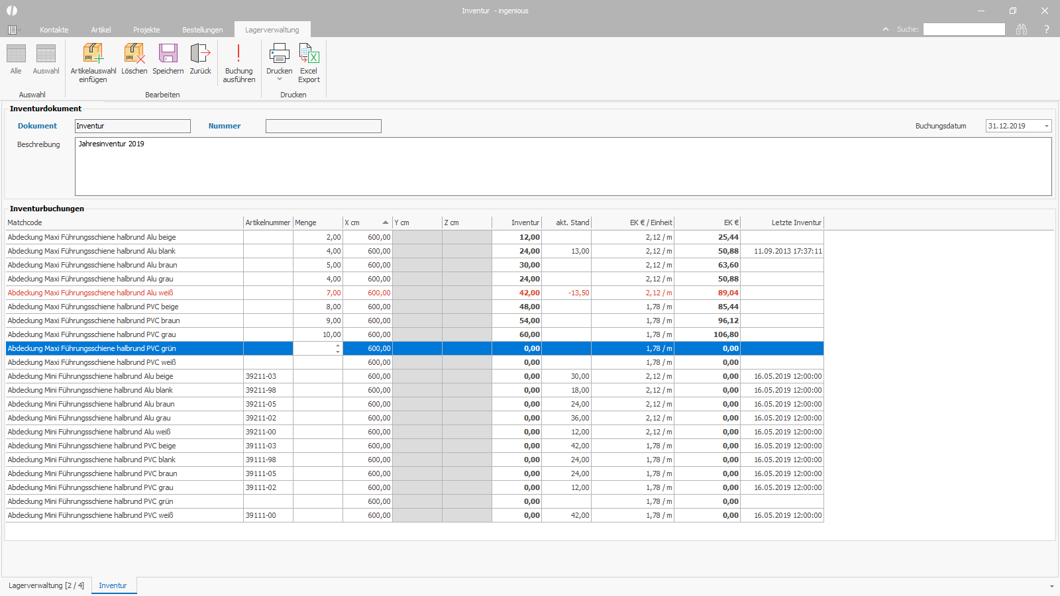Click the Excel Export icon
Viewport: 1060px width, 596px height.
309,54
